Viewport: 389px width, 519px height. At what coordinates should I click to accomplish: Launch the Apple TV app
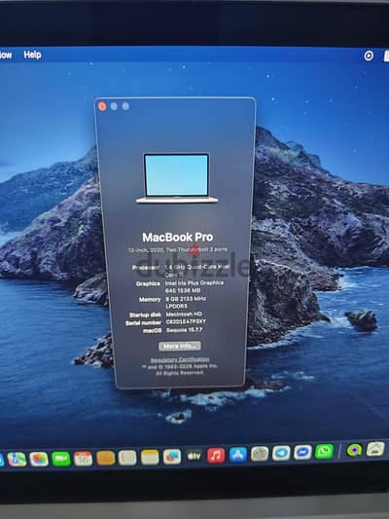(194, 456)
